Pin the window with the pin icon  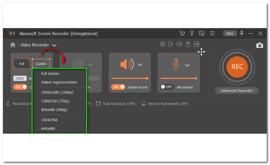(242, 33)
